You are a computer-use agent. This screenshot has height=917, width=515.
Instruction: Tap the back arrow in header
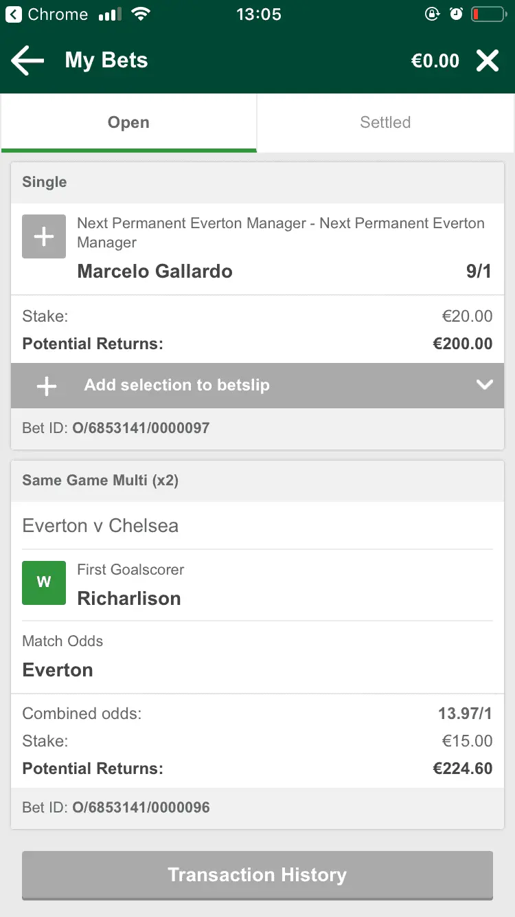pyautogui.click(x=27, y=61)
